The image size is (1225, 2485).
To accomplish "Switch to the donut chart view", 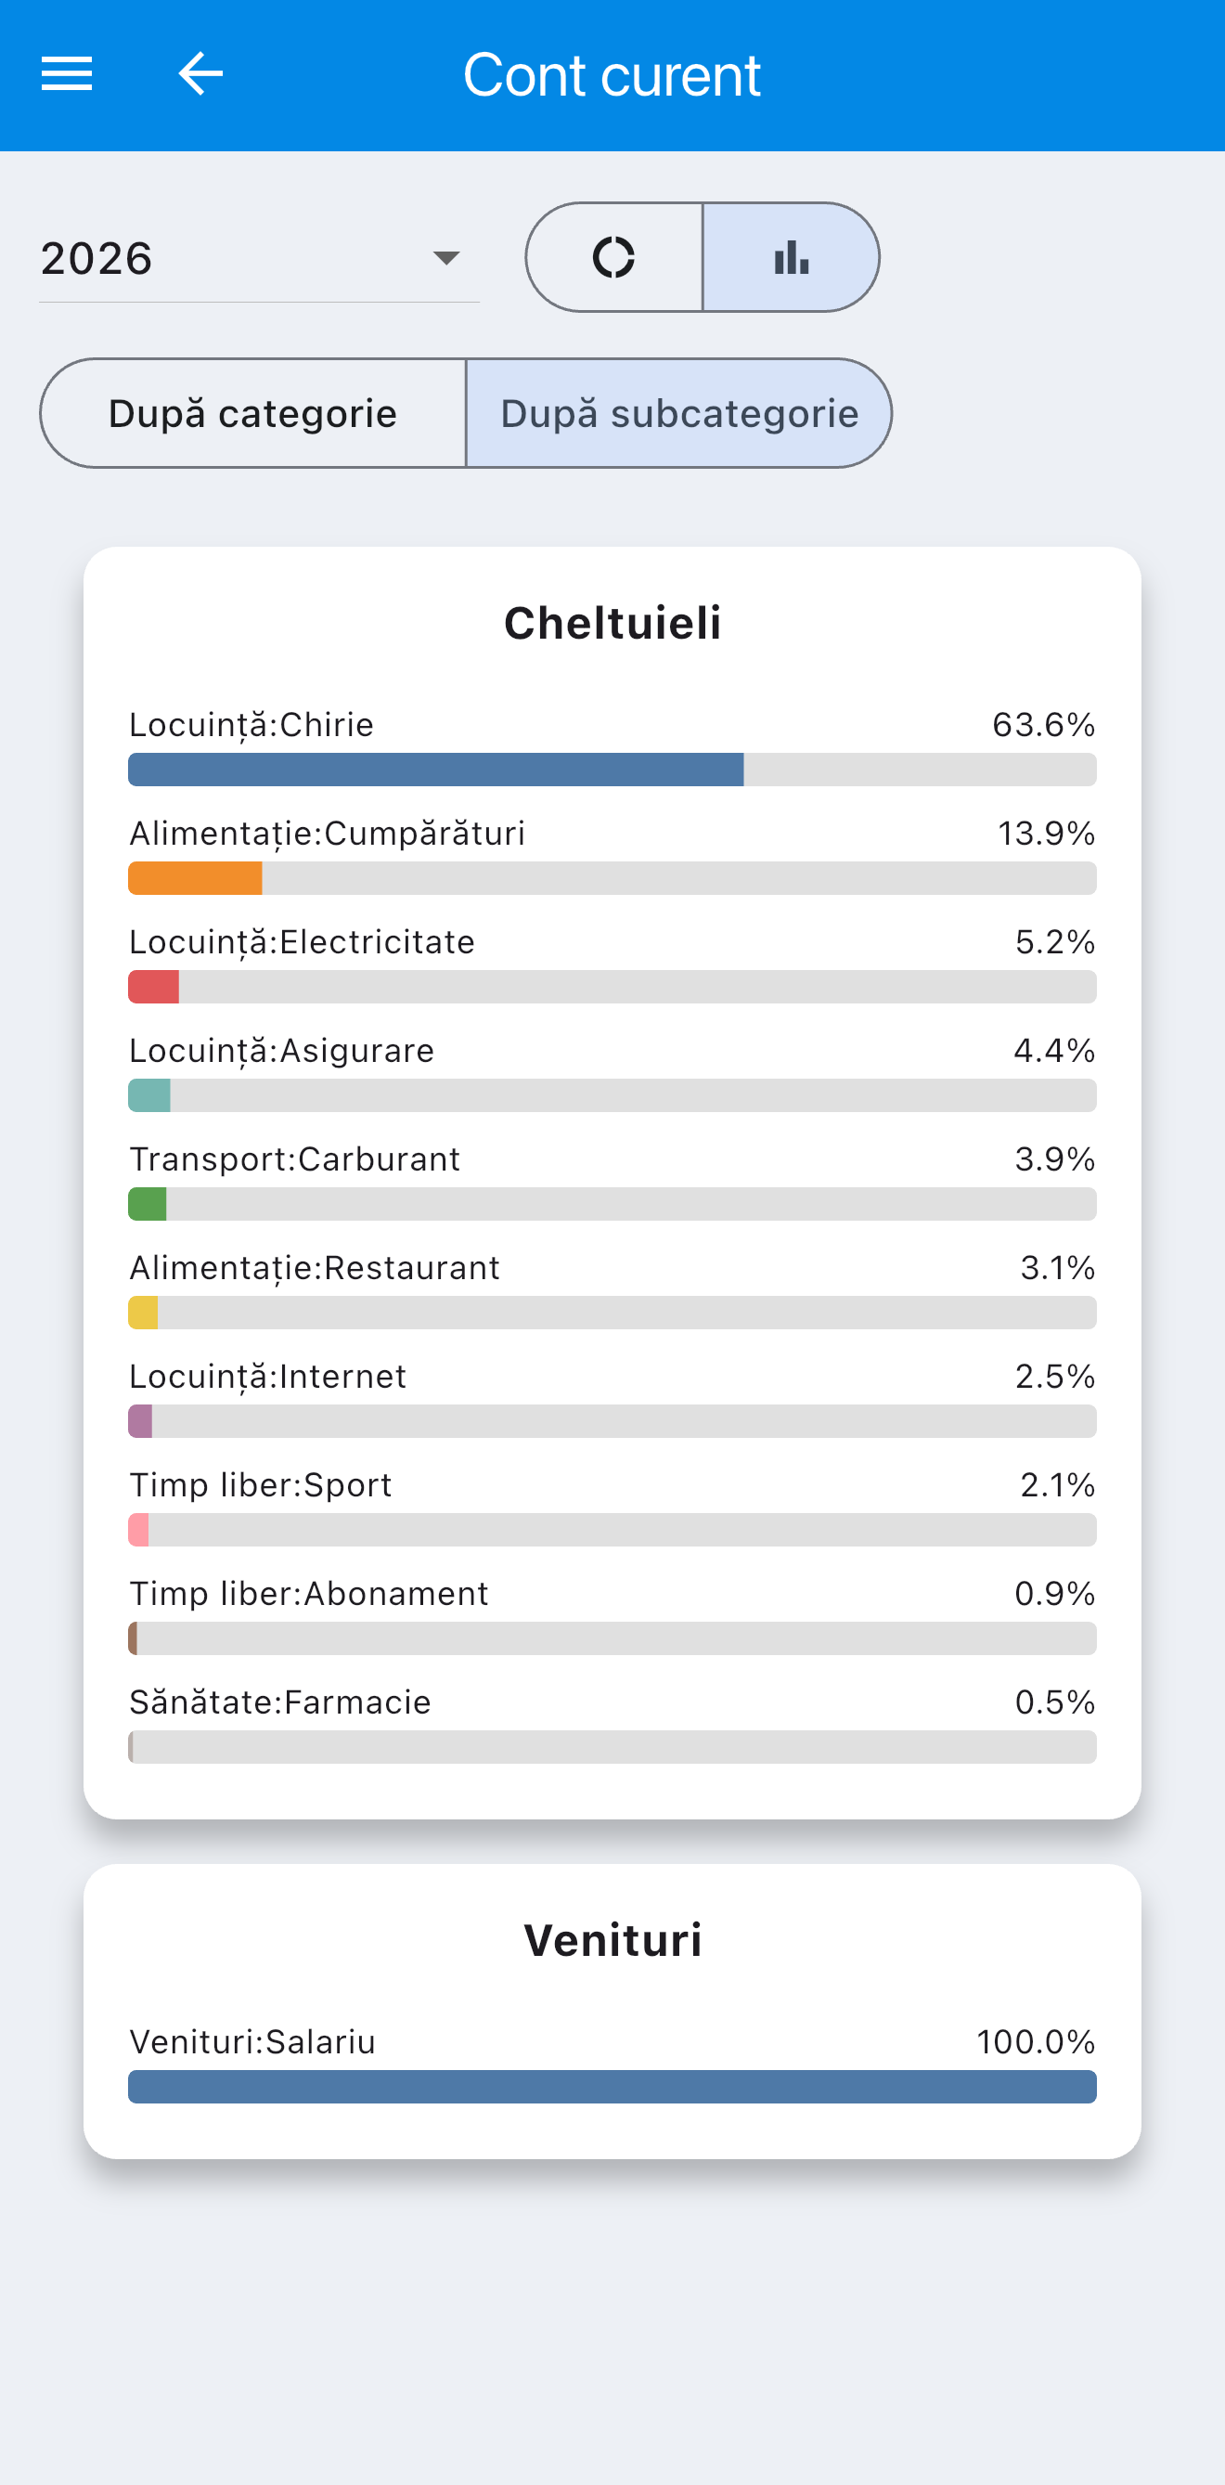I will [614, 257].
